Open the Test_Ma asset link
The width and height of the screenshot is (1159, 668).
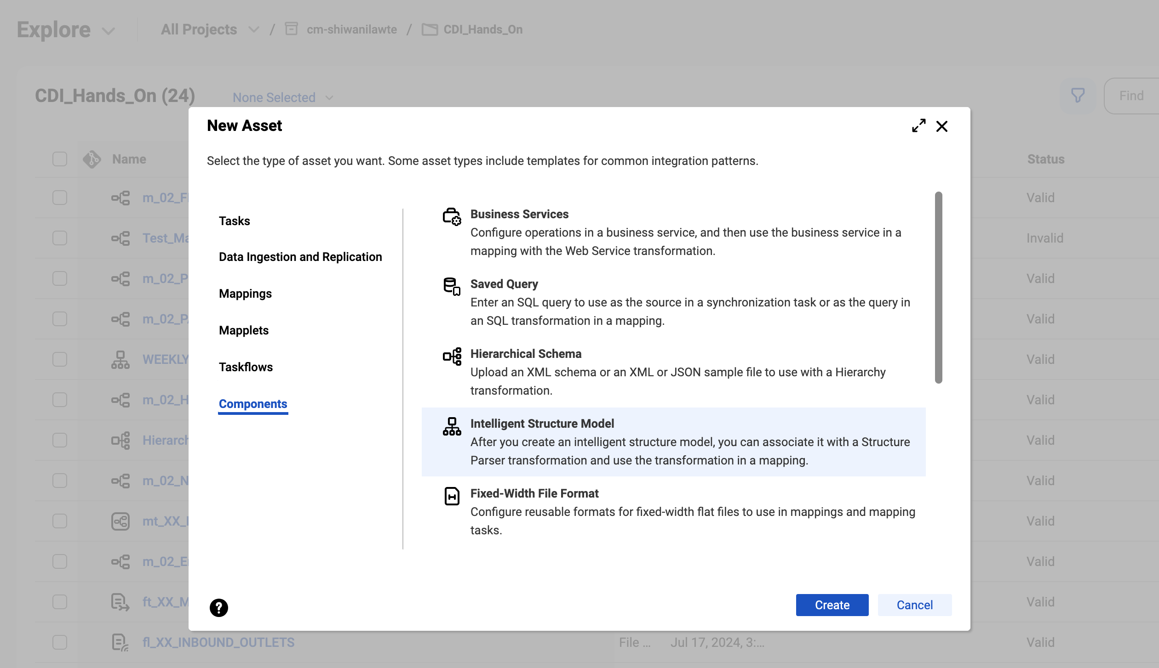tap(166, 238)
